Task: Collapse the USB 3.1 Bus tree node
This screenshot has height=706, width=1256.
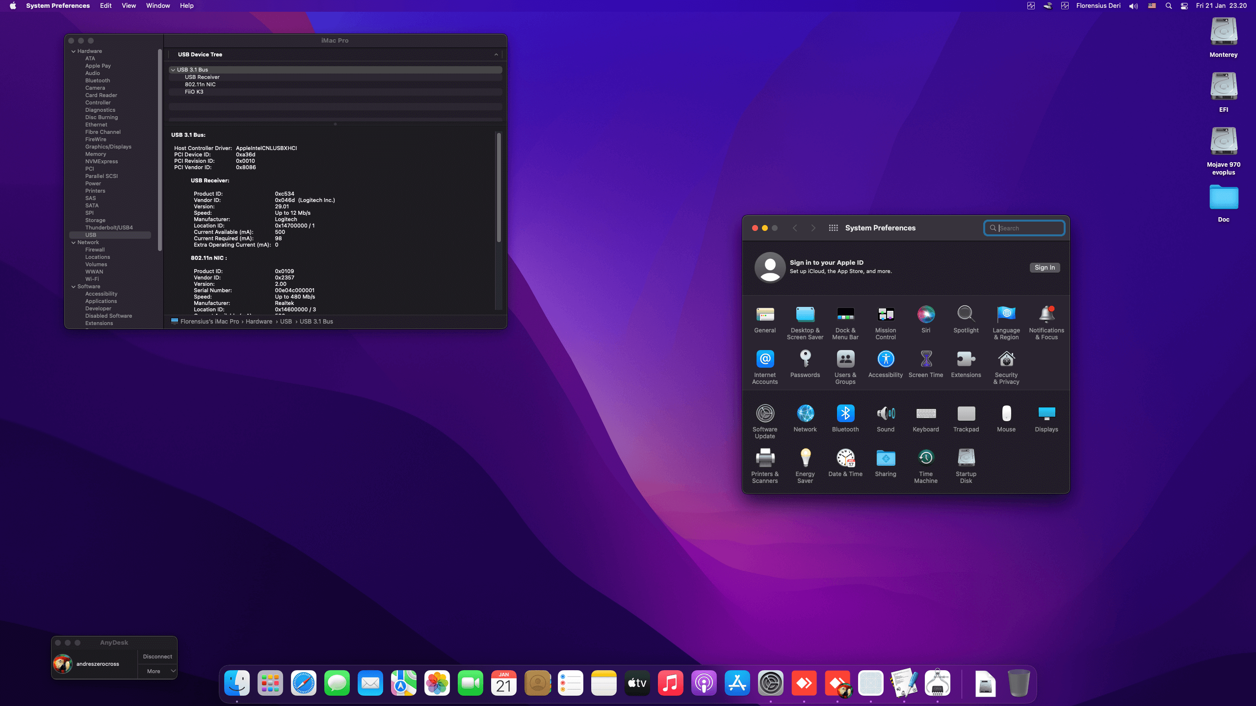Action: point(173,70)
